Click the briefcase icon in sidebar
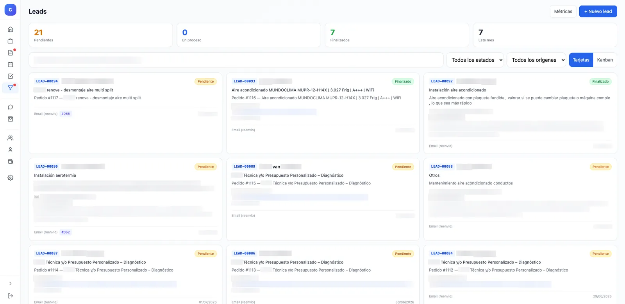Image resolution: width=625 pixels, height=304 pixels. coord(11,41)
